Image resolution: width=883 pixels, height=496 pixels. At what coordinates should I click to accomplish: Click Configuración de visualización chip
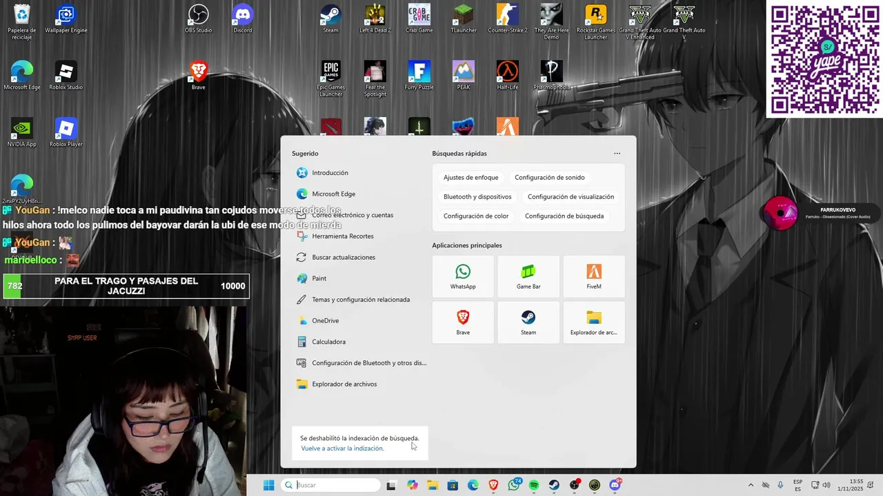pyautogui.click(x=571, y=197)
